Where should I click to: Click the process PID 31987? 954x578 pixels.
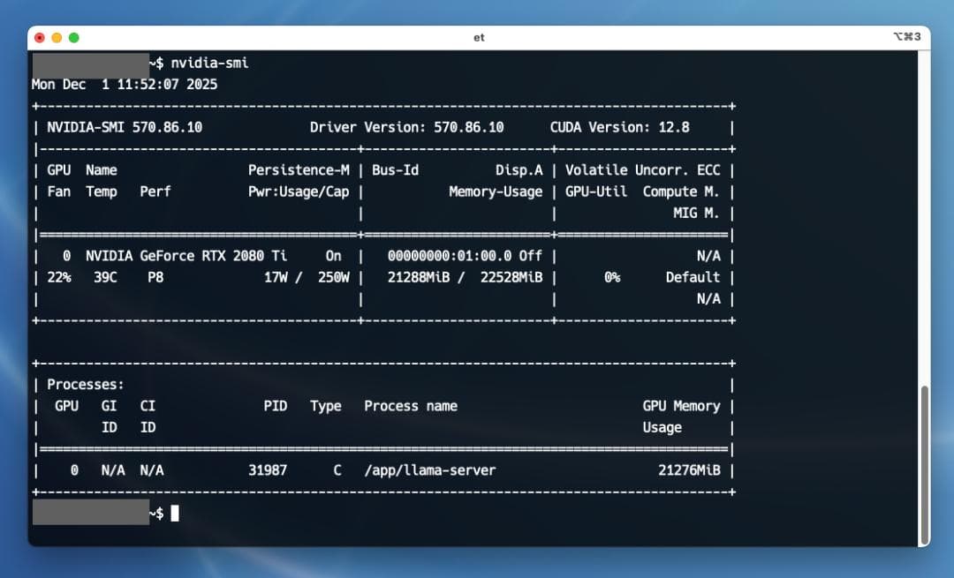pyautogui.click(x=268, y=470)
